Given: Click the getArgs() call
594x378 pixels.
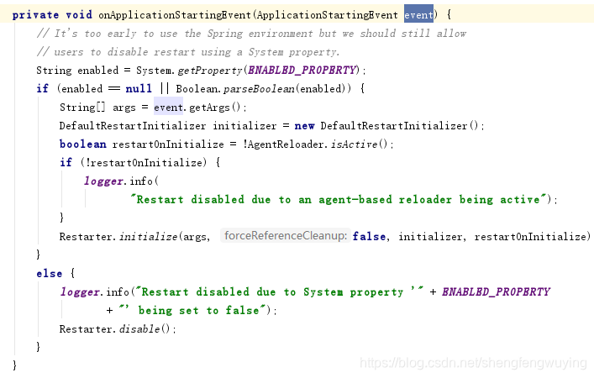Looking at the screenshot, I should coord(214,108).
